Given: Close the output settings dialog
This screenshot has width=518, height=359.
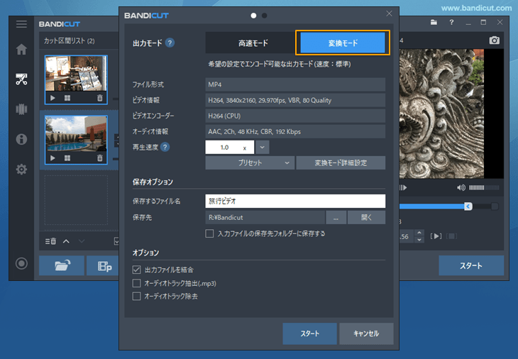Looking at the screenshot, I should 389,13.
